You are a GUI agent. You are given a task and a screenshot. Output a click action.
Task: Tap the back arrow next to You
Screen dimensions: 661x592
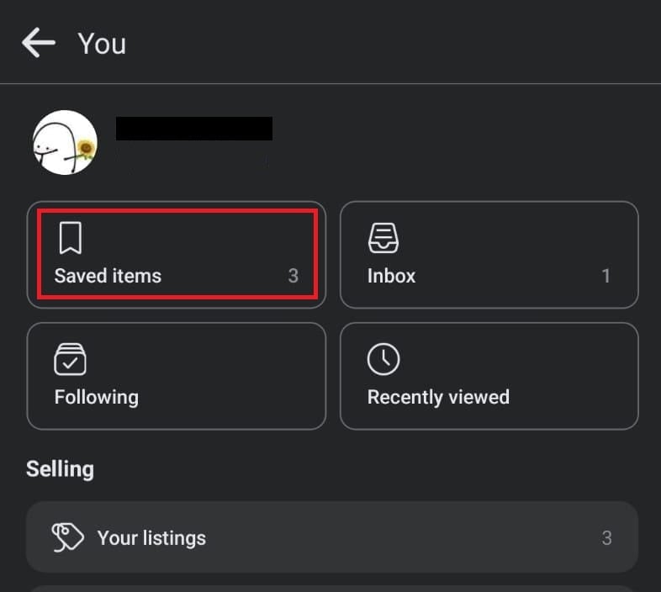click(39, 43)
